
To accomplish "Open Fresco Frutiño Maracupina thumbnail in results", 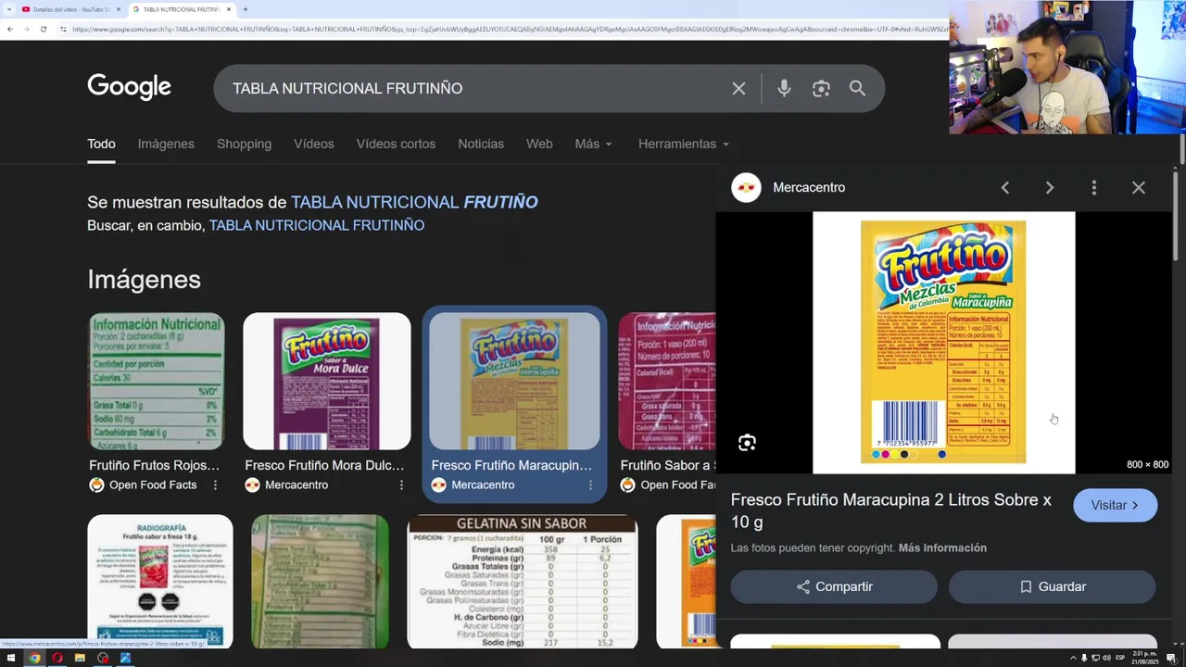I will coord(514,381).
